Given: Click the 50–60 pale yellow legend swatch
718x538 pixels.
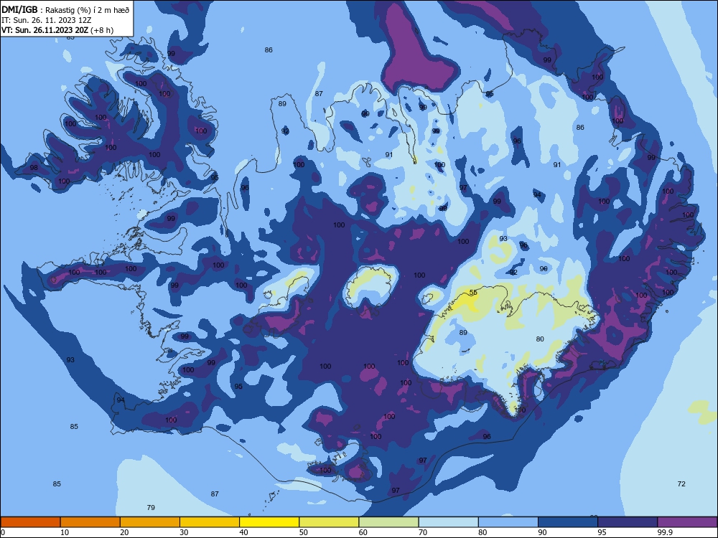Looking at the screenshot, I should tap(329, 522).
